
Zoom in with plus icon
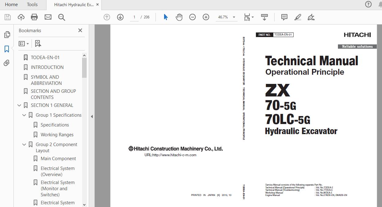[x=206, y=17]
